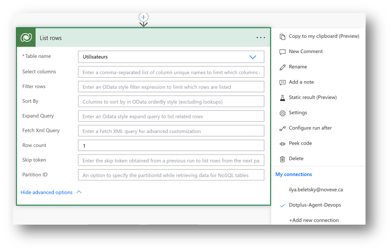Expand the Table name dropdown arrow
392x251 pixels.
[253, 57]
